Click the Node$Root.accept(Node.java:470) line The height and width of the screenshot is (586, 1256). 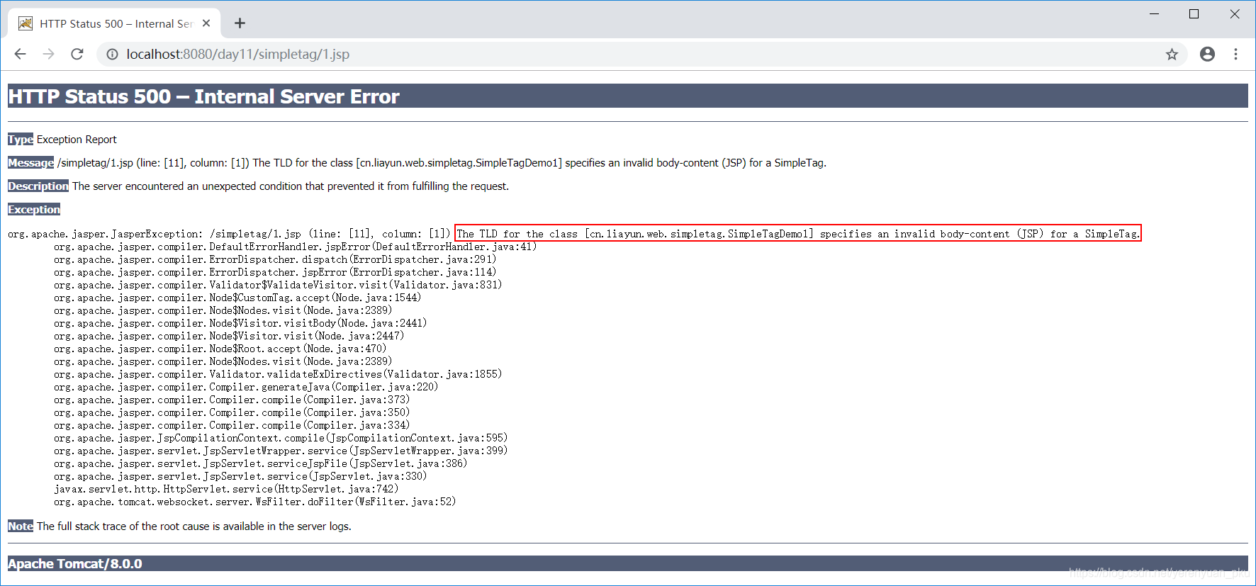coord(220,349)
